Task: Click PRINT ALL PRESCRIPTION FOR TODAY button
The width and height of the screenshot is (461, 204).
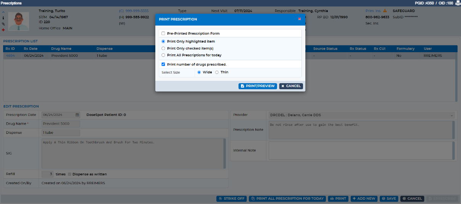Action: 287,199
